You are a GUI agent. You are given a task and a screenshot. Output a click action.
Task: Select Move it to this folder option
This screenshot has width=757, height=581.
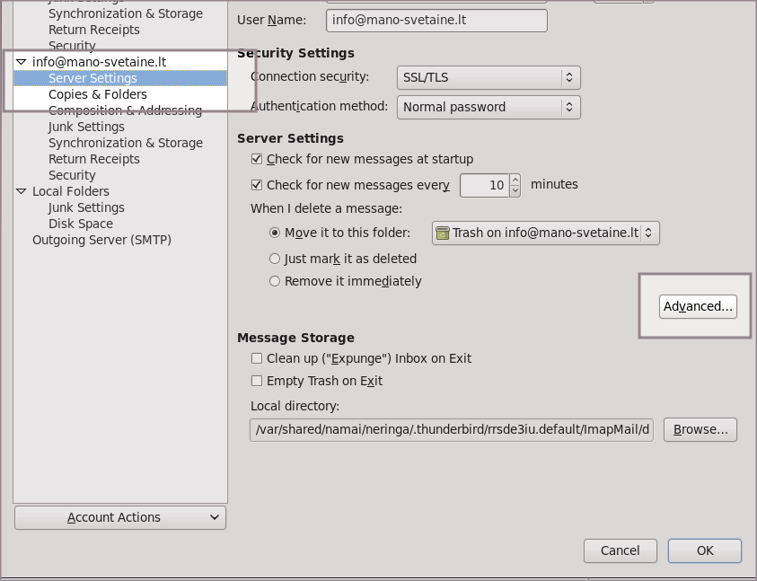click(x=275, y=233)
